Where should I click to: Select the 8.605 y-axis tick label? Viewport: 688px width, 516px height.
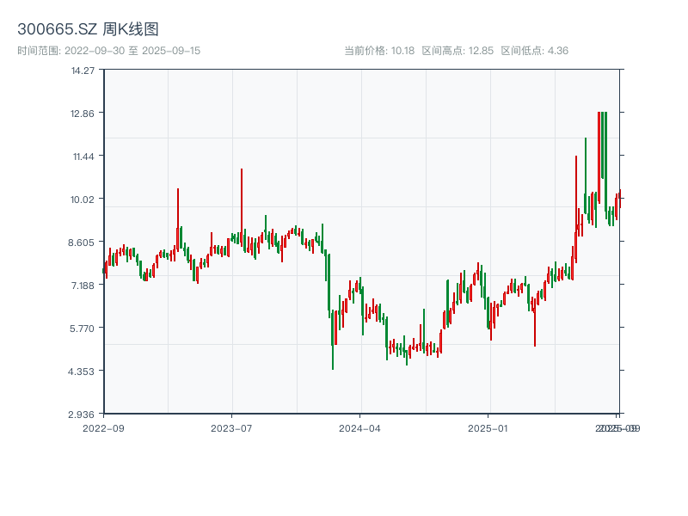point(83,242)
